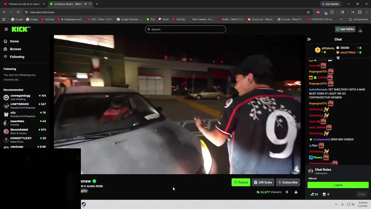The width and height of the screenshot is (371, 209).
Task: Collapse the chat panel with arrow icon
Action: point(309,39)
